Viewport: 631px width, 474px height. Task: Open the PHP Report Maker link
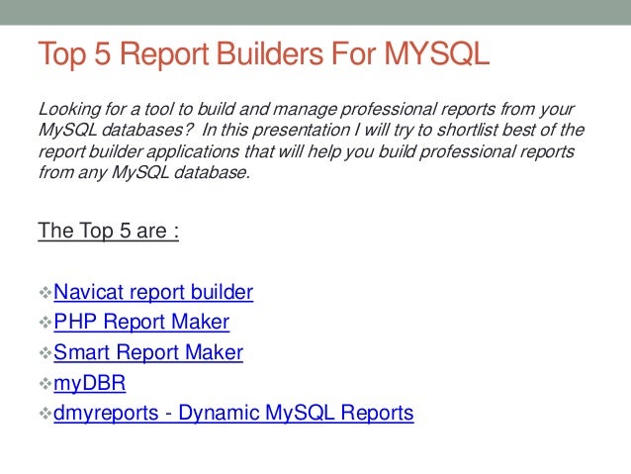pos(141,322)
